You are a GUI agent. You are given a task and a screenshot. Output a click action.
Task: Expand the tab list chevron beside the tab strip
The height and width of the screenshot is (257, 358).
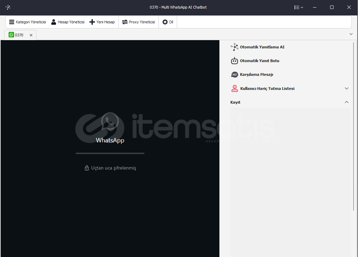pyautogui.click(x=351, y=34)
